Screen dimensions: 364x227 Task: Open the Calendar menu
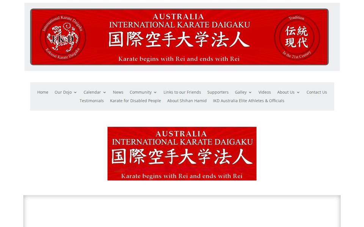92,92
